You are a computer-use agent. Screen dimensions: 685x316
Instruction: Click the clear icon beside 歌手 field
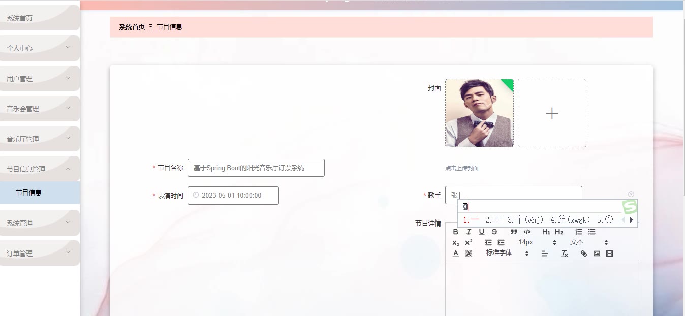631,194
